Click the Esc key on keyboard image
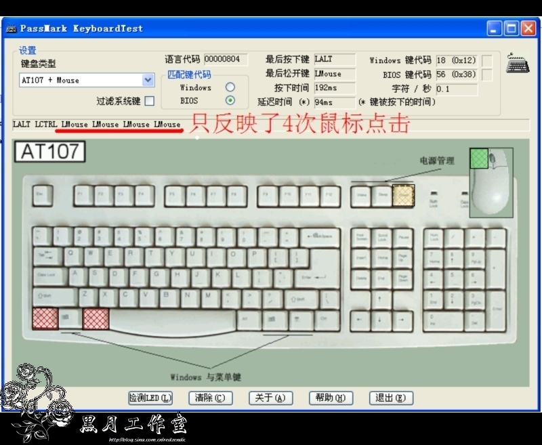542x445 pixels. tap(43, 196)
